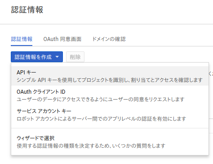Viewport: 213px width, 164px height.
Task: Open the 認証情報を作成 dropdown button
Action: click(37, 57)
